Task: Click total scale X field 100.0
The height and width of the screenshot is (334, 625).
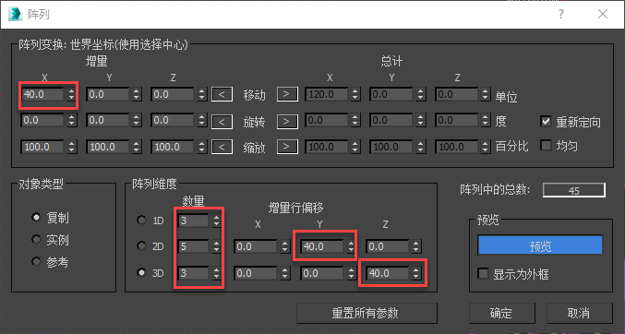Action: [327, 147]
